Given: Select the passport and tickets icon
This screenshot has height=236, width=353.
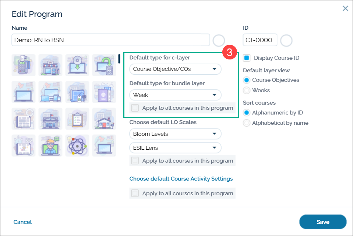Looking at the screenshot, I should coord(104,92).
